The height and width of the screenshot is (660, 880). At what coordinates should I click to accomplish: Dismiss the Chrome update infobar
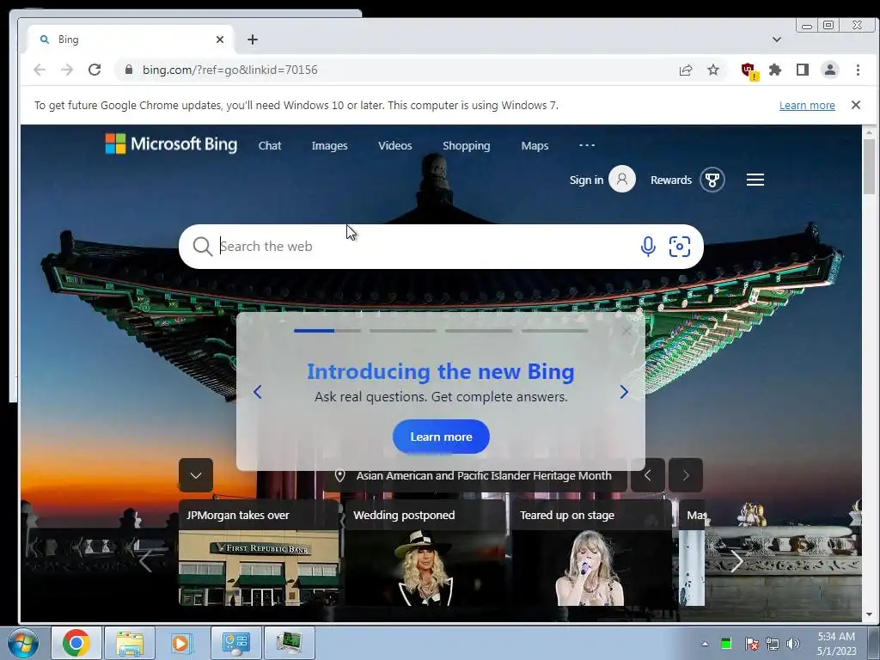pos(856,105)
